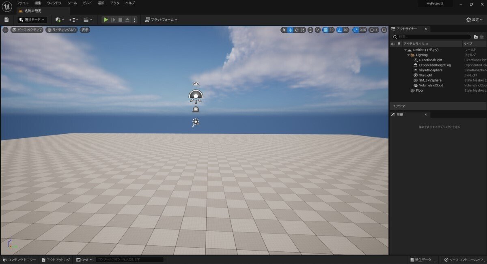Screen dimensions: 487x264
Task: Close the アウトライナー tab
Action: point(426,29)
